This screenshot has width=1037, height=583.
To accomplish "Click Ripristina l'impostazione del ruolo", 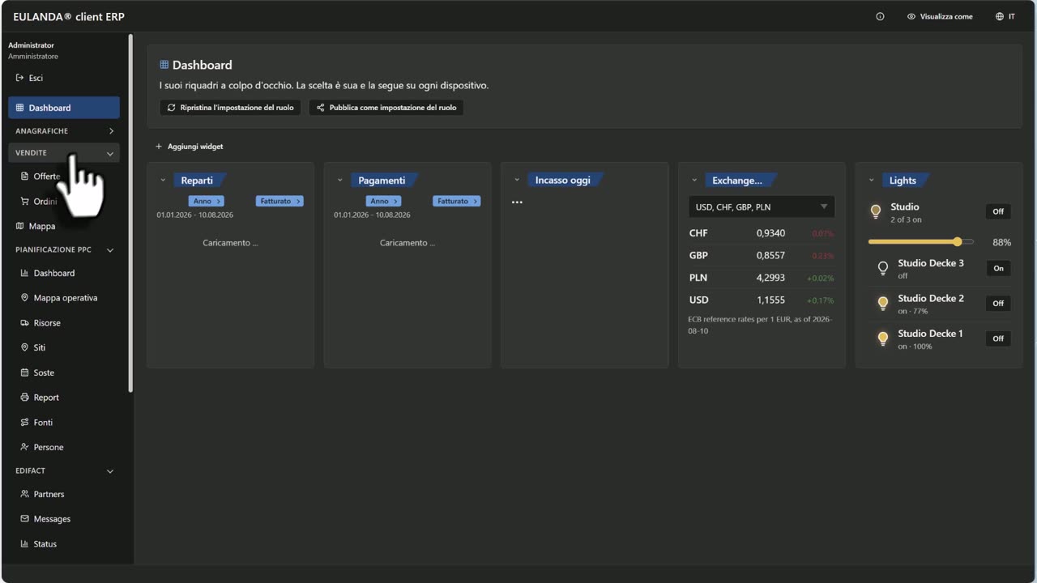I will [231, 108].
